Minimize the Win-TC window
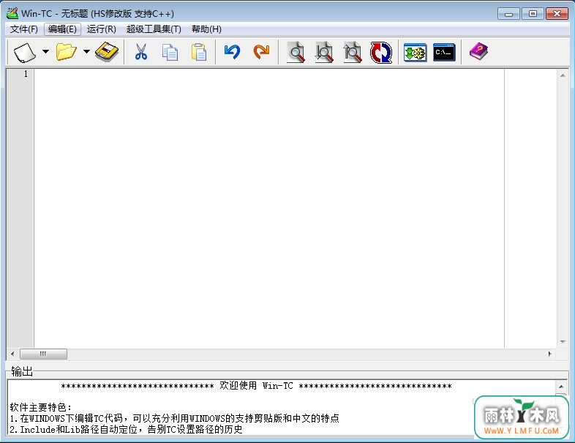 tap(508, 14)
